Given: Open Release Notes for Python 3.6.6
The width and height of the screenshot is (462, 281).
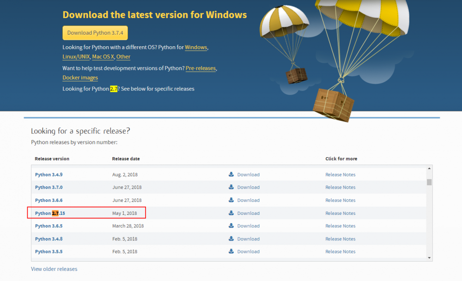Looking at the screenshot, I should click(340, 200).
